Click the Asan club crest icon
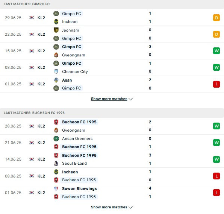Image resolution: width=224 pixels, height=214 pixels. [56, 80]
